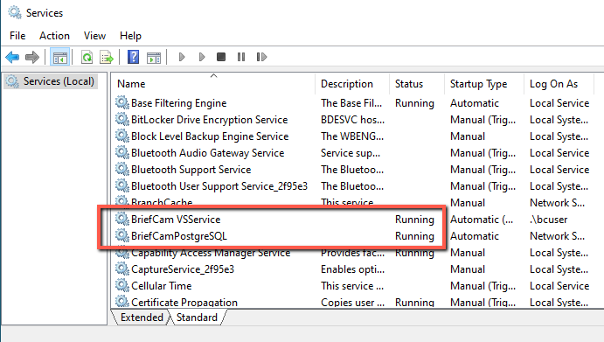Screen dimensions: 604x342
Task: Click Automatic startup type of BriefCamPostgreSQL
Action: [x=475, y=235]
